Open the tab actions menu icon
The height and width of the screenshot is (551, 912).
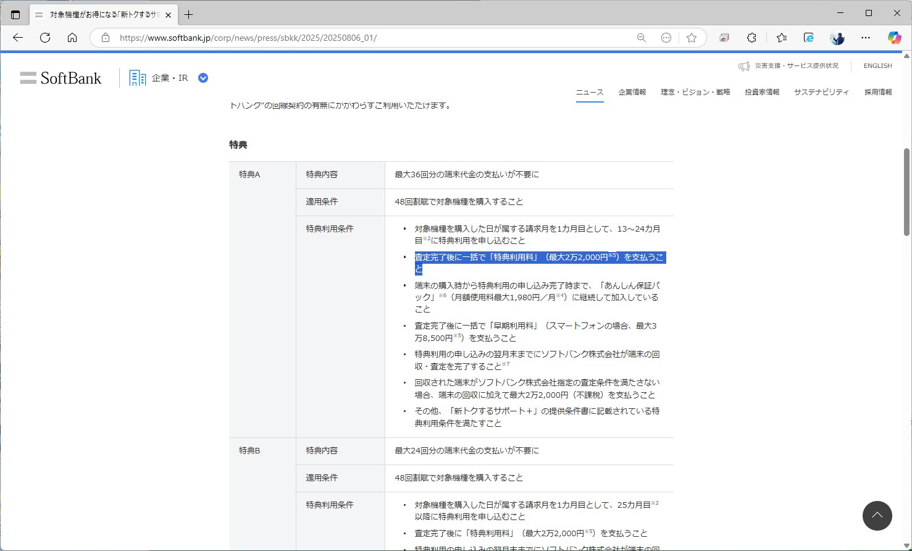[x=15, y=14]
